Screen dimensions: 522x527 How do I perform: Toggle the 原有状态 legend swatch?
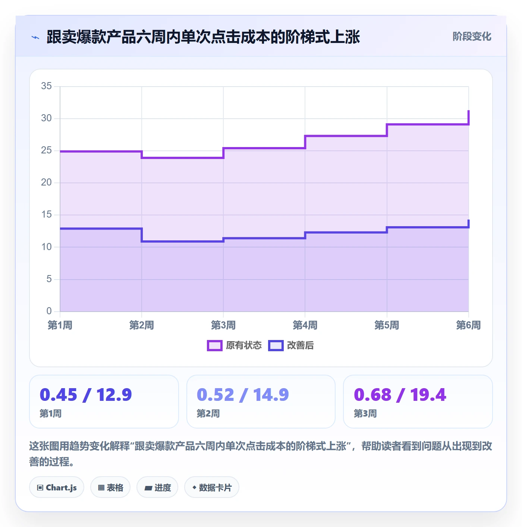click(x=214, y=346)
